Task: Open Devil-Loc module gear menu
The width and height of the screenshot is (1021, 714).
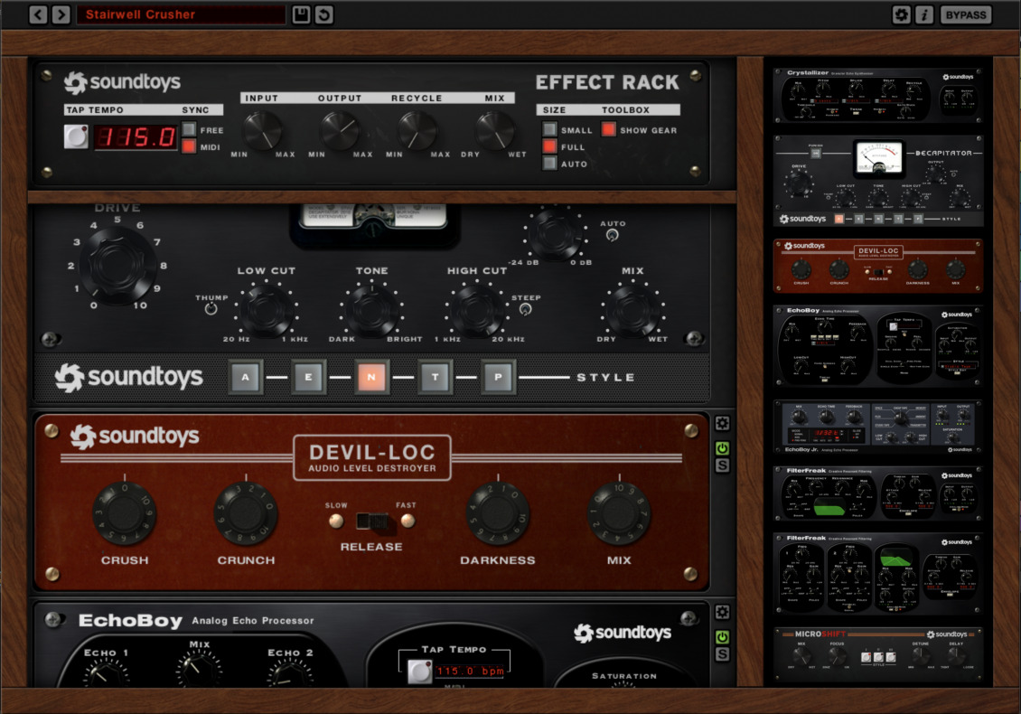Action: tap(722, 424)
